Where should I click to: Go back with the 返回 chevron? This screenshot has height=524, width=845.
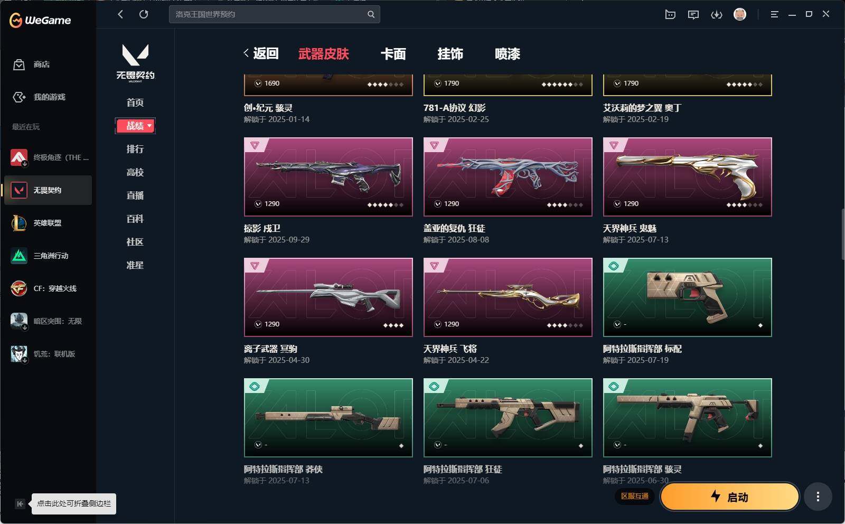261,53
